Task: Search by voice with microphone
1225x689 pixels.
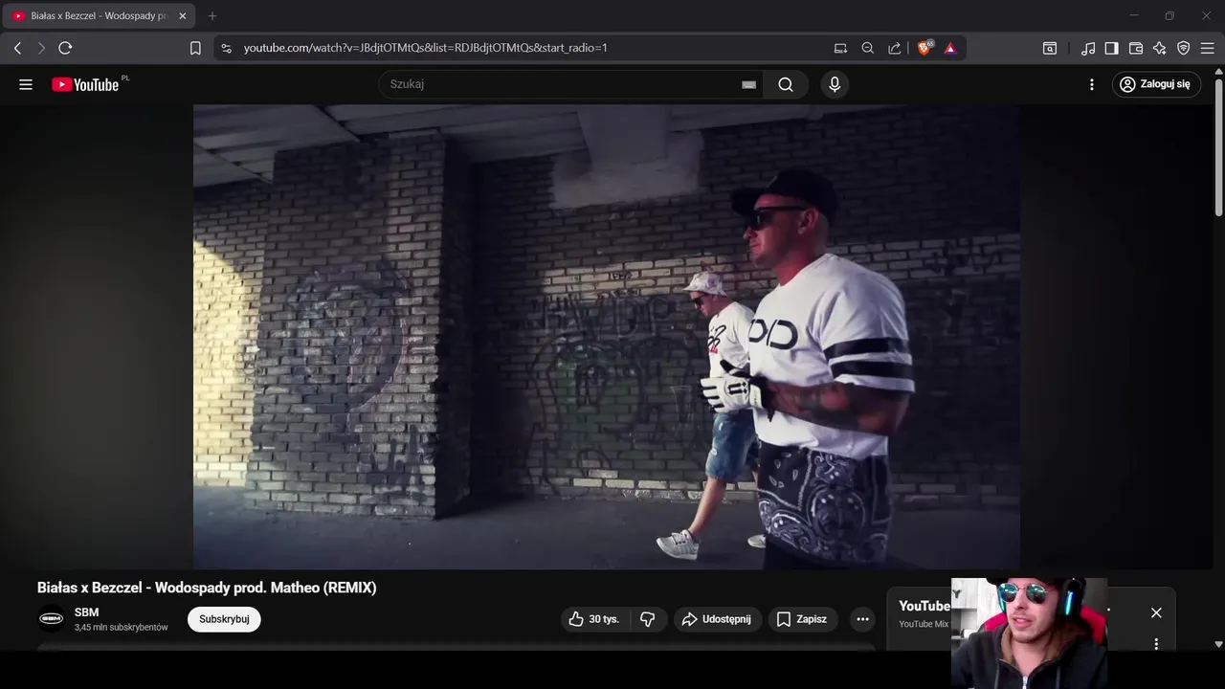Action: tap(835, 84)
